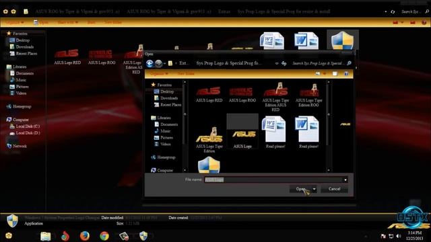This screenshot has height=242, width=431.
Task: Select Desktop in Explorer Favorites
Action: pyautogui.click(x=20, y=40)
